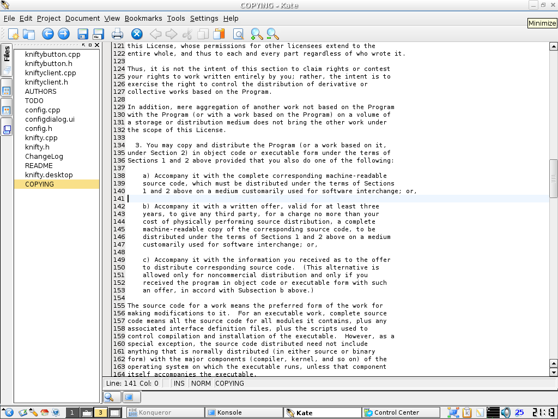Open the Terminal bottom panel button
Viewport: 558px width, 419px height.
coord(132,397)
